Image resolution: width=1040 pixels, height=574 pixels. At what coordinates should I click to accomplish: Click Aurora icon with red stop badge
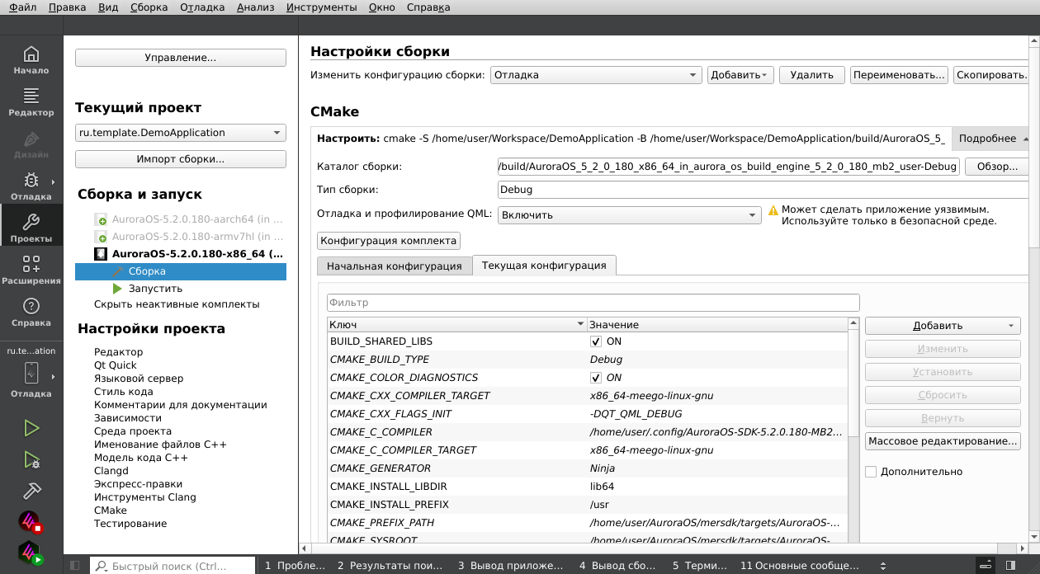coord(31,522)
